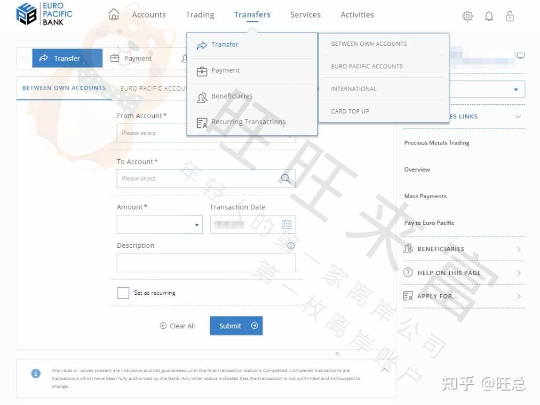Open Precious Metals Trading link
Screen dimensions: 540x405
pyautogui.click(x=436, y=143)
